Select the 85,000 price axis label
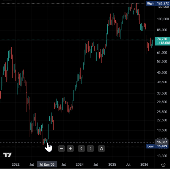 (x=162, y=30)
